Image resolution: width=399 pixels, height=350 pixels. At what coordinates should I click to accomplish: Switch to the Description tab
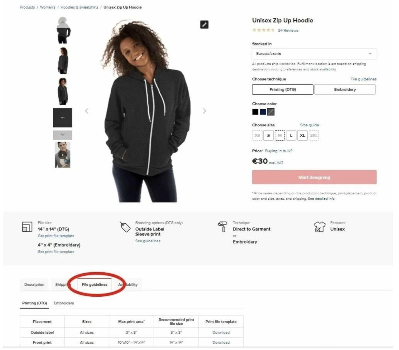(x=34, y=284)
